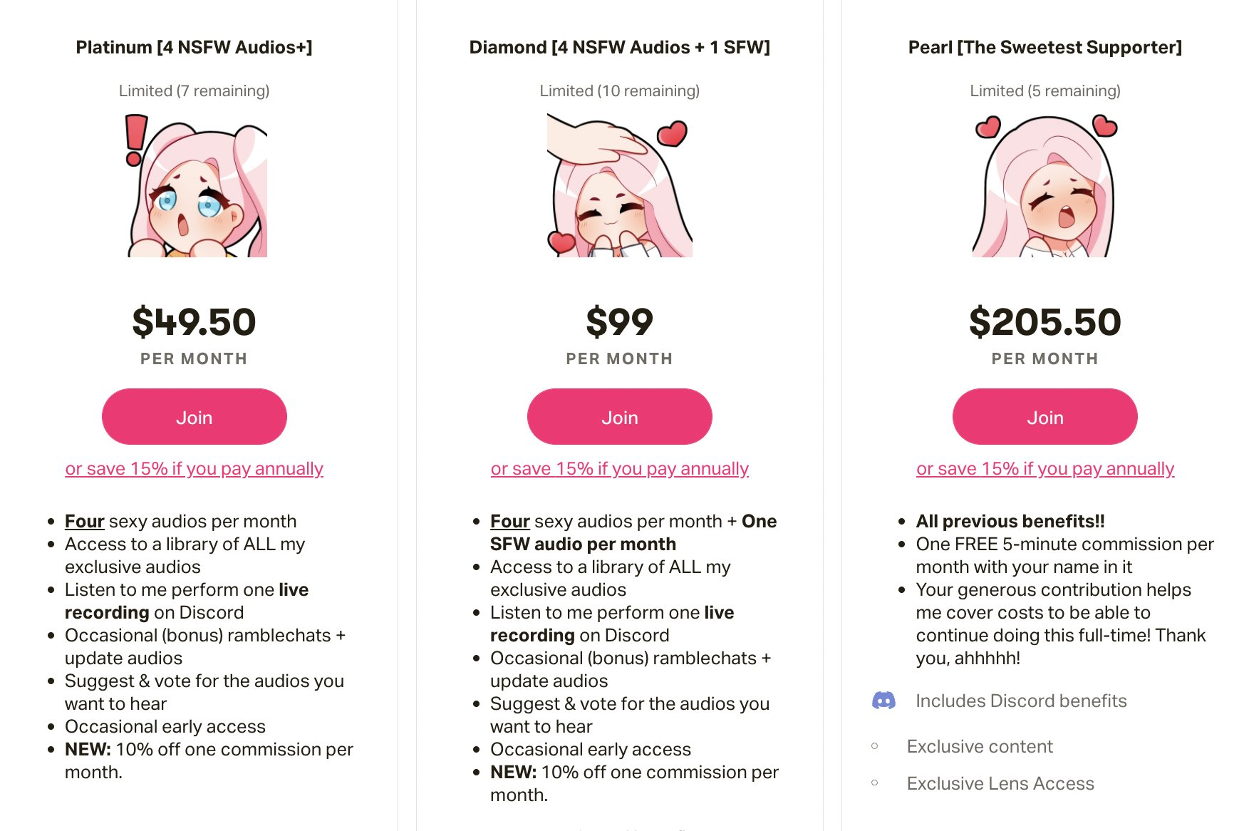The width and height of the screenshot is (1244, 831).
Task: Click the $99 price on Diamond
Action: [x=619, y=321]
